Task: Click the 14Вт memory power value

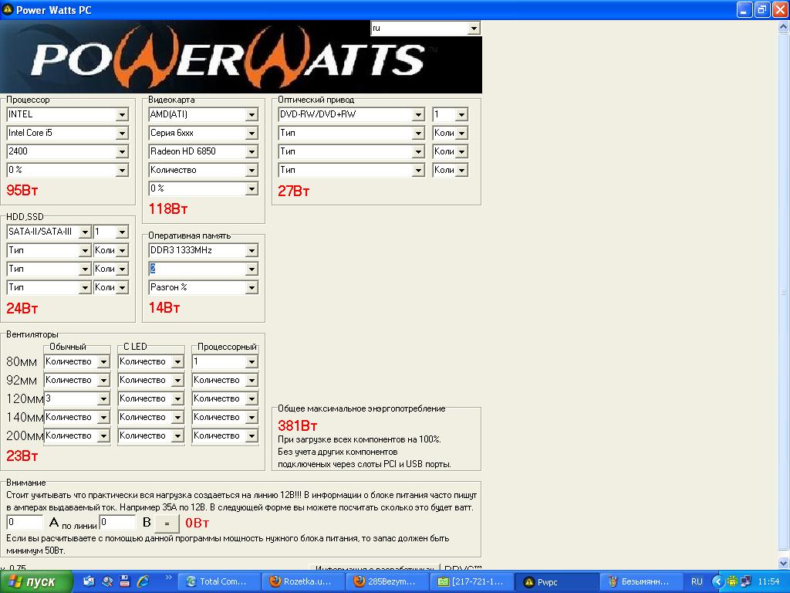Action: [164, 307]
